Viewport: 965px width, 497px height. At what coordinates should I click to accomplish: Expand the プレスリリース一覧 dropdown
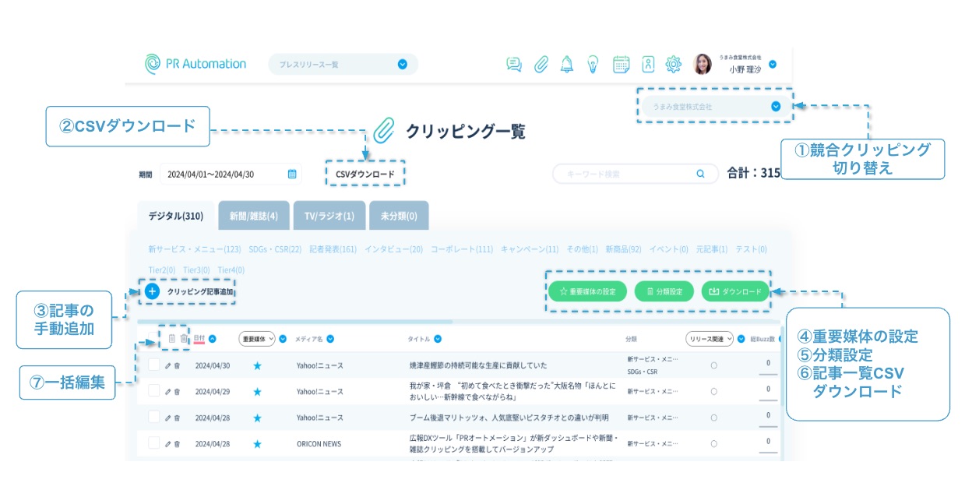[402, 65]
